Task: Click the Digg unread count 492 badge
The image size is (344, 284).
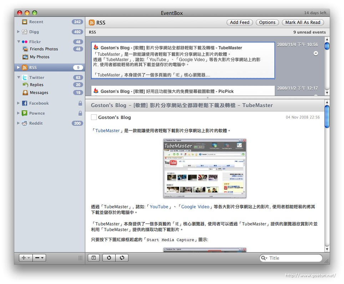Action: (77, 32)
